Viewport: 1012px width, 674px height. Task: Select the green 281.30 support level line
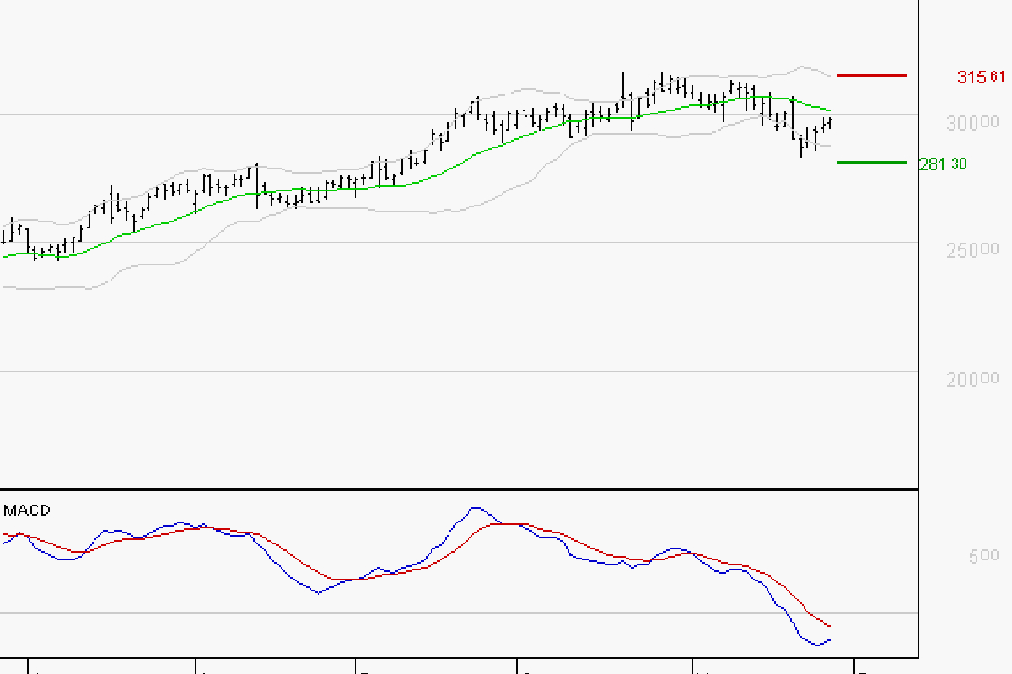(x=873, y=162)
